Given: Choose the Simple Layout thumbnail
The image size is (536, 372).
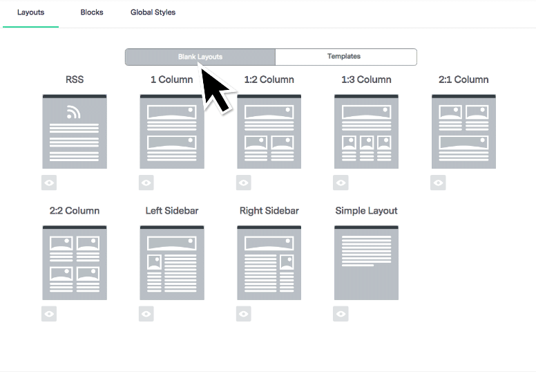Looking at the screenshot, I should (366, 263).
